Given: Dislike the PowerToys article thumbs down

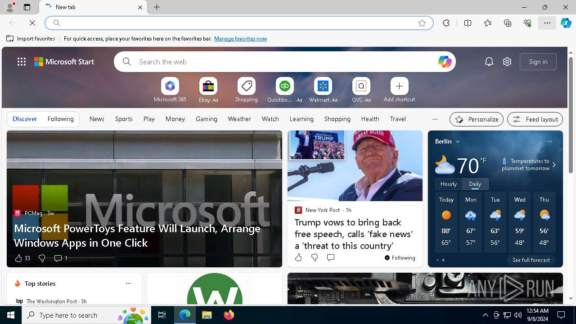Looking at the screenshot, I should (x=42, y=258).
